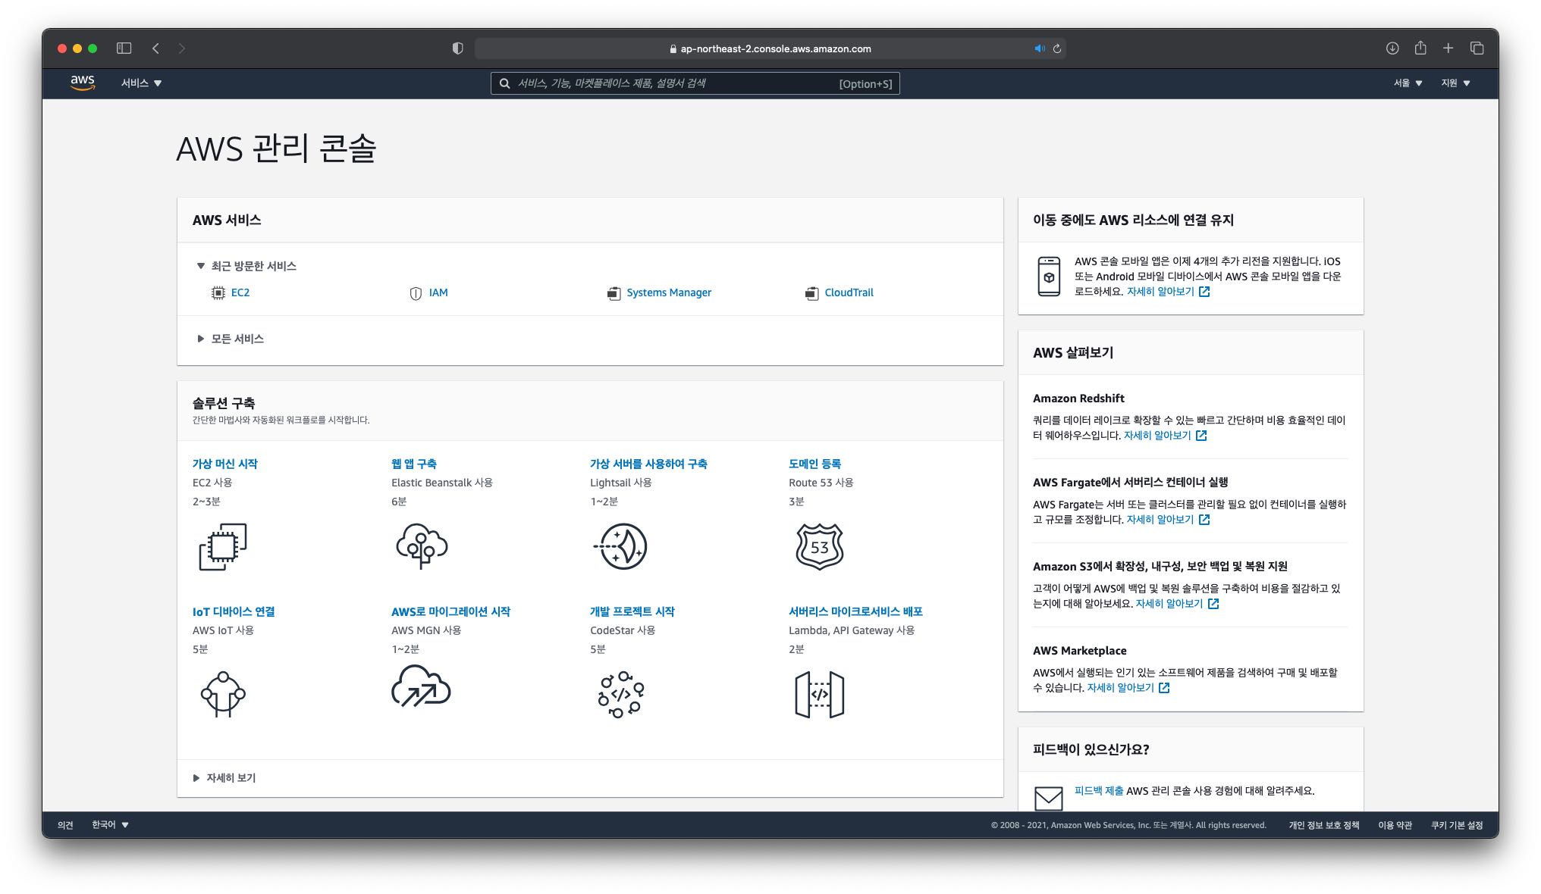Viewport: 1541px width, 894px height.
Task: Click the magnifier icon in the search box
Action: point(504,83)
